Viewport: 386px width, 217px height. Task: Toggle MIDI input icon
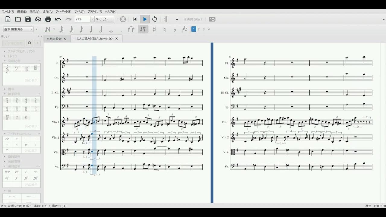pos(123,19)
